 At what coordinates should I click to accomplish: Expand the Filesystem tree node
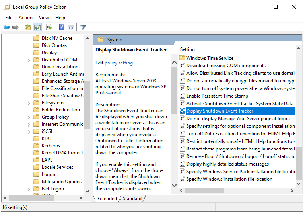pos(29,103)
